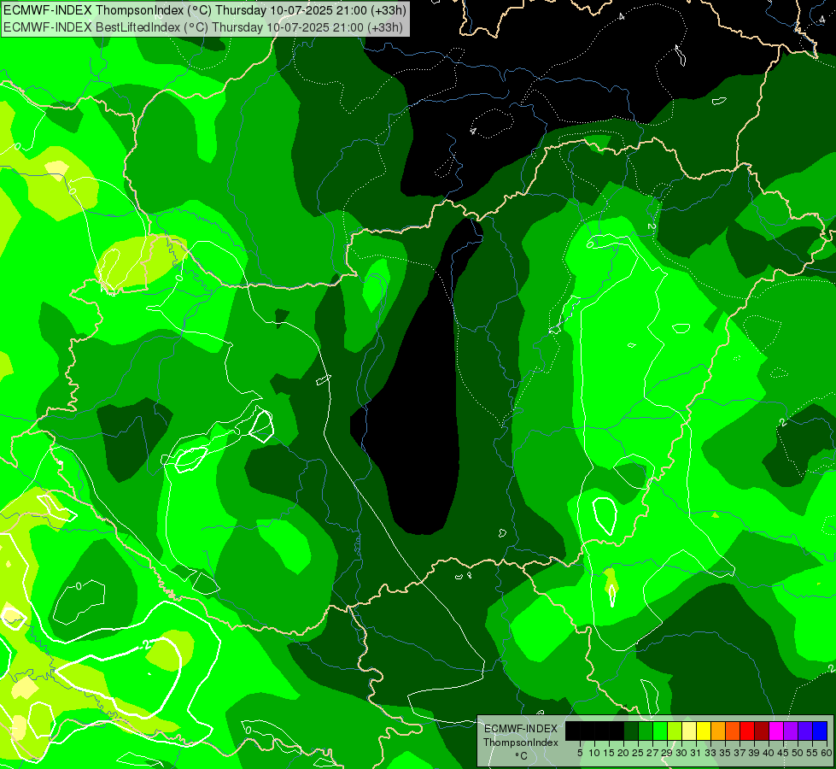Click the legend scale value 15
The height and width of the screenshot is (769, 836).
pos(609,753)
